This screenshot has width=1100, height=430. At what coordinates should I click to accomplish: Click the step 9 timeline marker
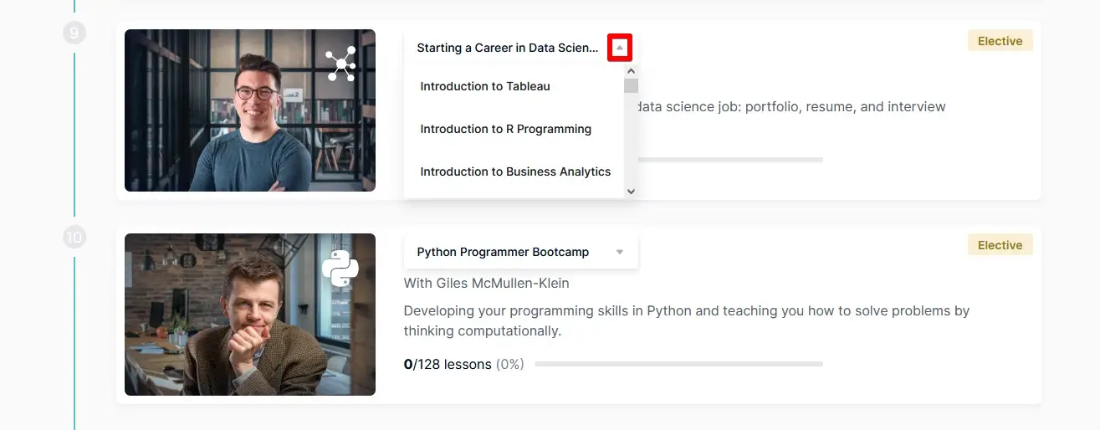click(74, 33)
